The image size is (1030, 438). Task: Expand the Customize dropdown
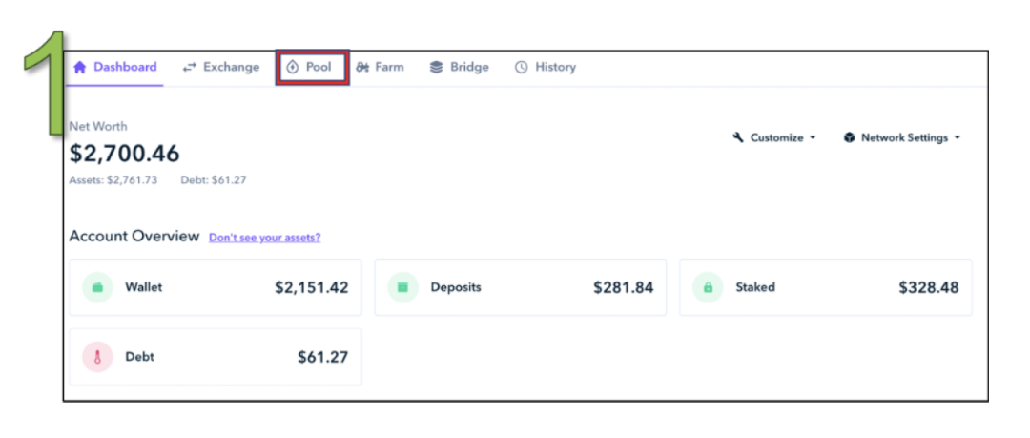point(774,137)
